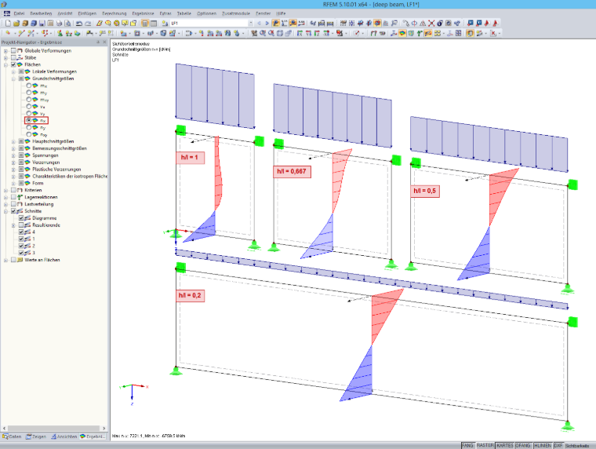Click the New file icon in toolbar
The width and height of the screenshot is (596, 449).
tap(8, 24)
